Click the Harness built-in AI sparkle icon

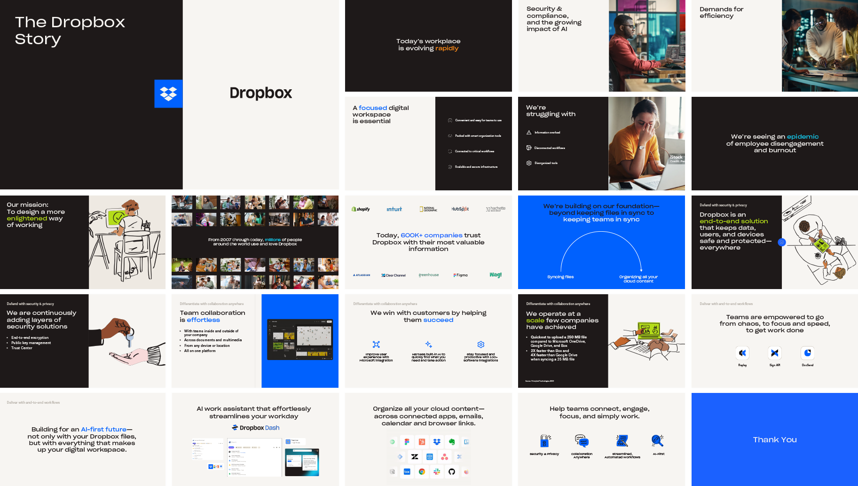pyautogui.click(x=428, y=345)
